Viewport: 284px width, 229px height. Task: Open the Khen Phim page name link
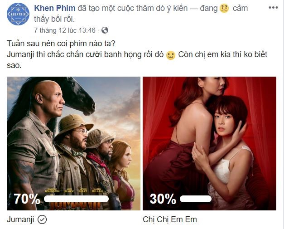[x=55, y=8]
